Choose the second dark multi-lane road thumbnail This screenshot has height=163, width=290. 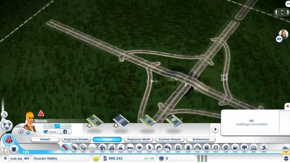coord(121,121)
